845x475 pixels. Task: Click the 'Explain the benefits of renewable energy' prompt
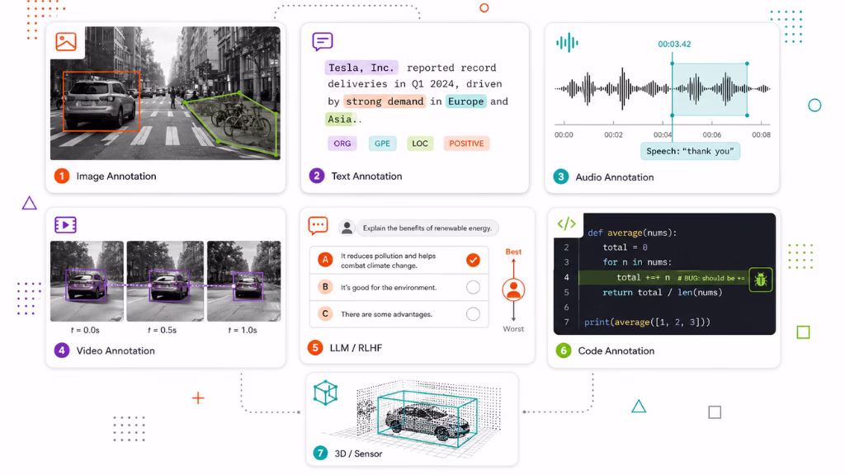pos(427,228)
